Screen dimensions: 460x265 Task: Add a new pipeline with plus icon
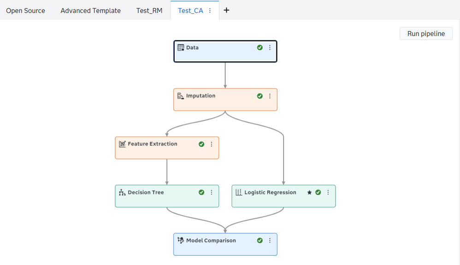[226, 10]
